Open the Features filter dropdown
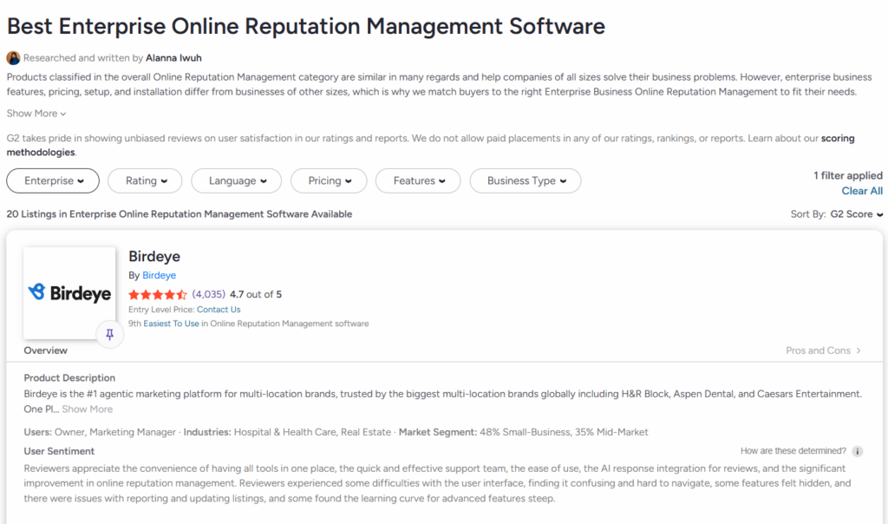Screen dimensions: 888x524 click(418, 180)
